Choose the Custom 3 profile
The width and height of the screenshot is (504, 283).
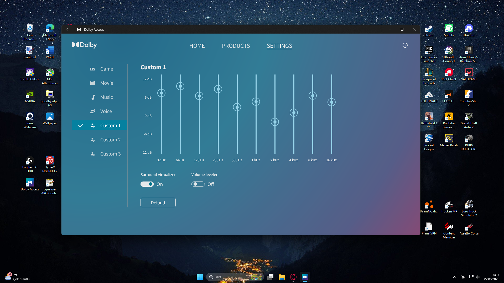point(100,154)
